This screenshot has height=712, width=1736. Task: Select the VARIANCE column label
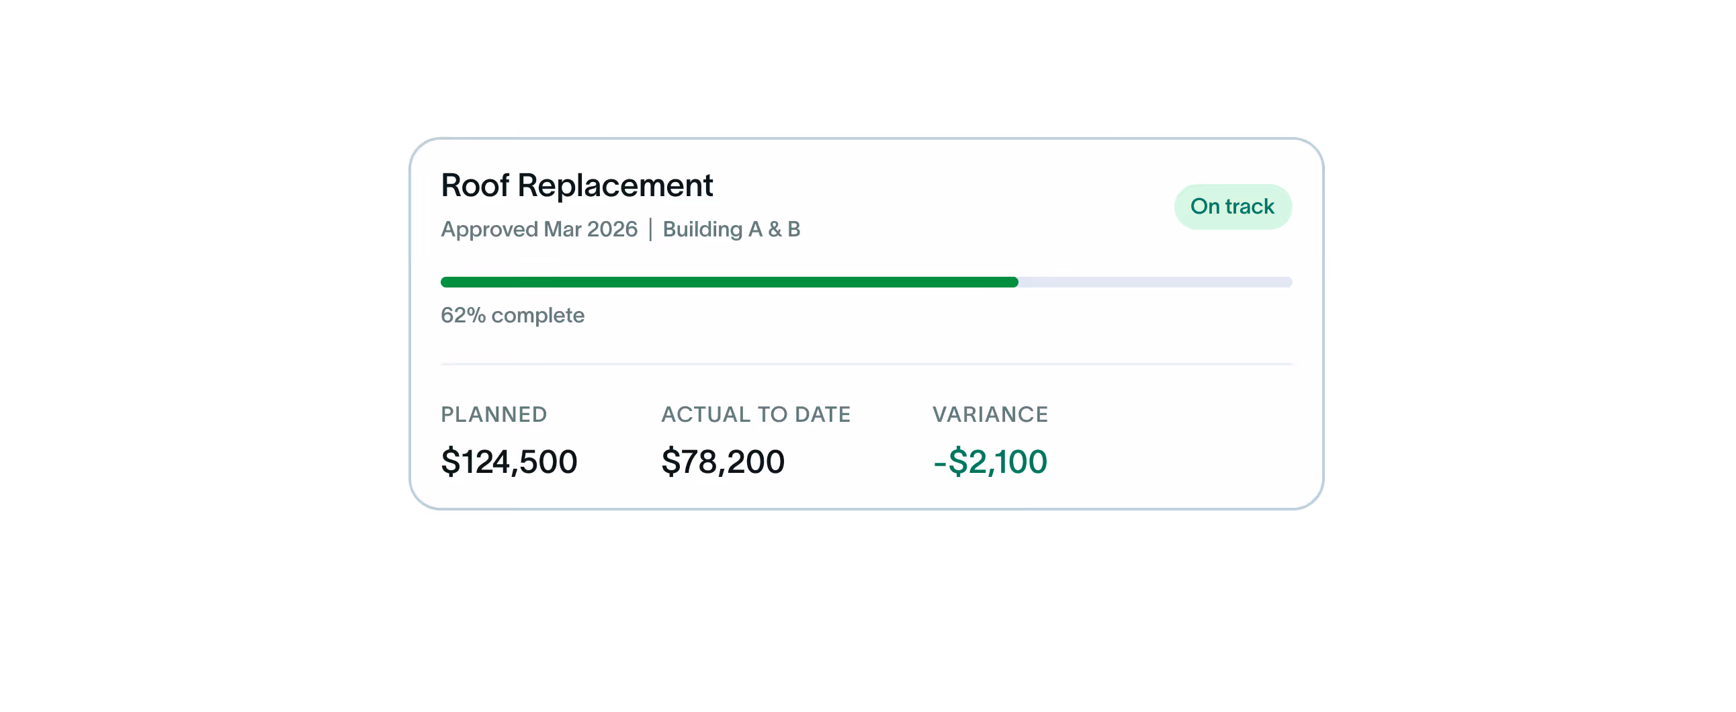click(990, 414)
